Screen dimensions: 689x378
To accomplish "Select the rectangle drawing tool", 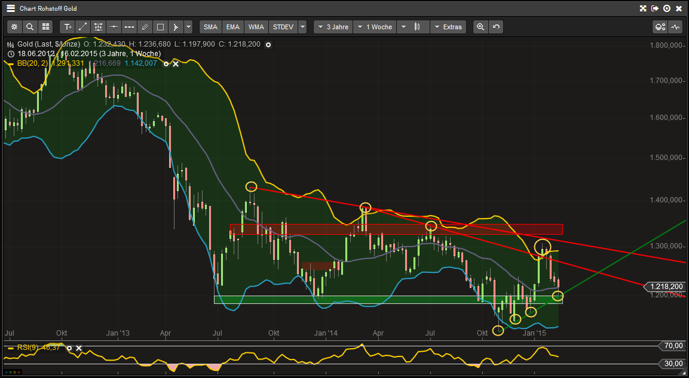I will point(160,27).
